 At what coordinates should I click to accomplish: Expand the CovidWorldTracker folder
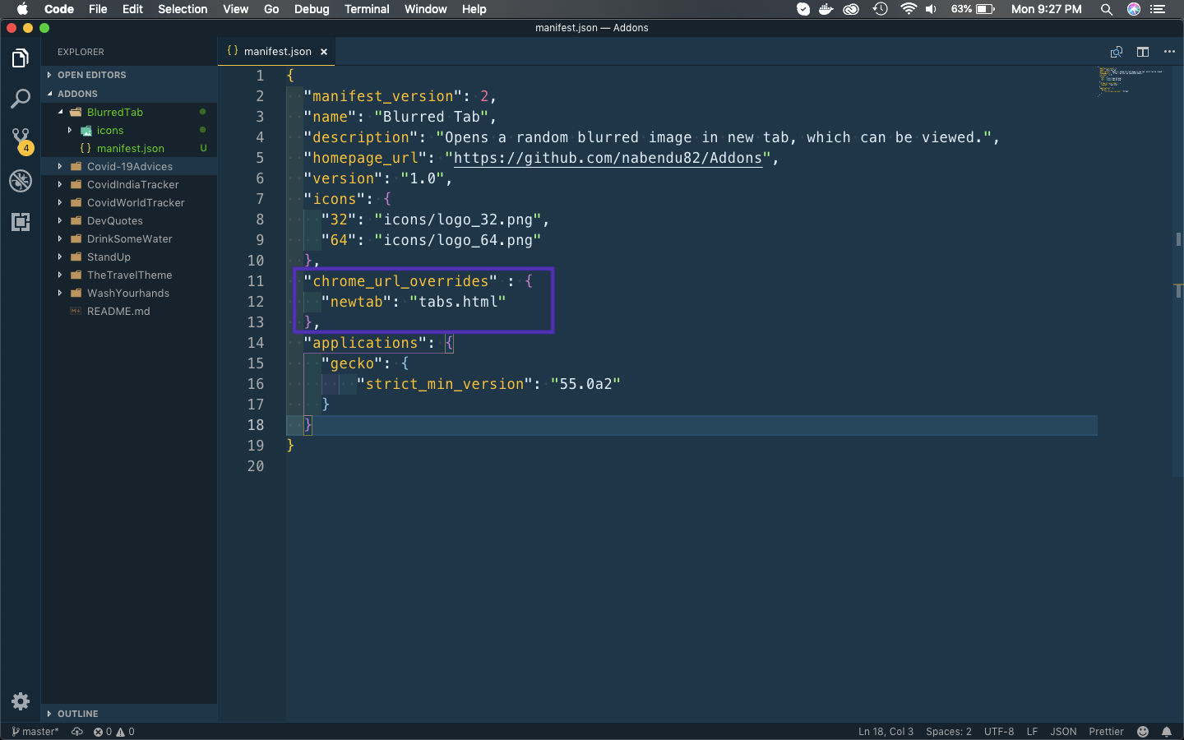pyautogui.click(x=130, y=202)
